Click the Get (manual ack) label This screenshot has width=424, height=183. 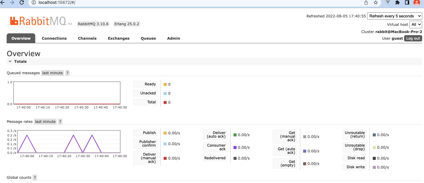[285, 136]
